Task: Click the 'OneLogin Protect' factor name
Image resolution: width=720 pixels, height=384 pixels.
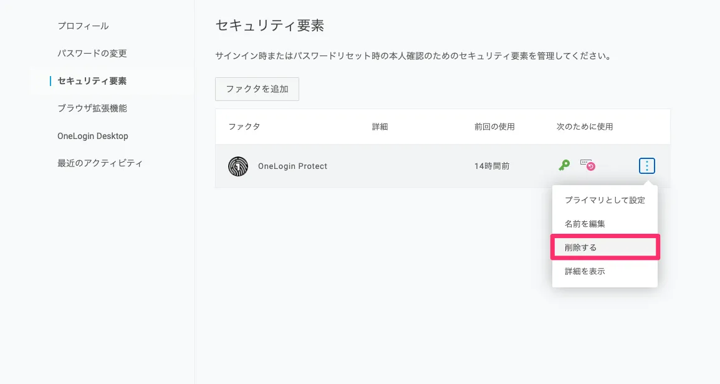Action: 292,166
